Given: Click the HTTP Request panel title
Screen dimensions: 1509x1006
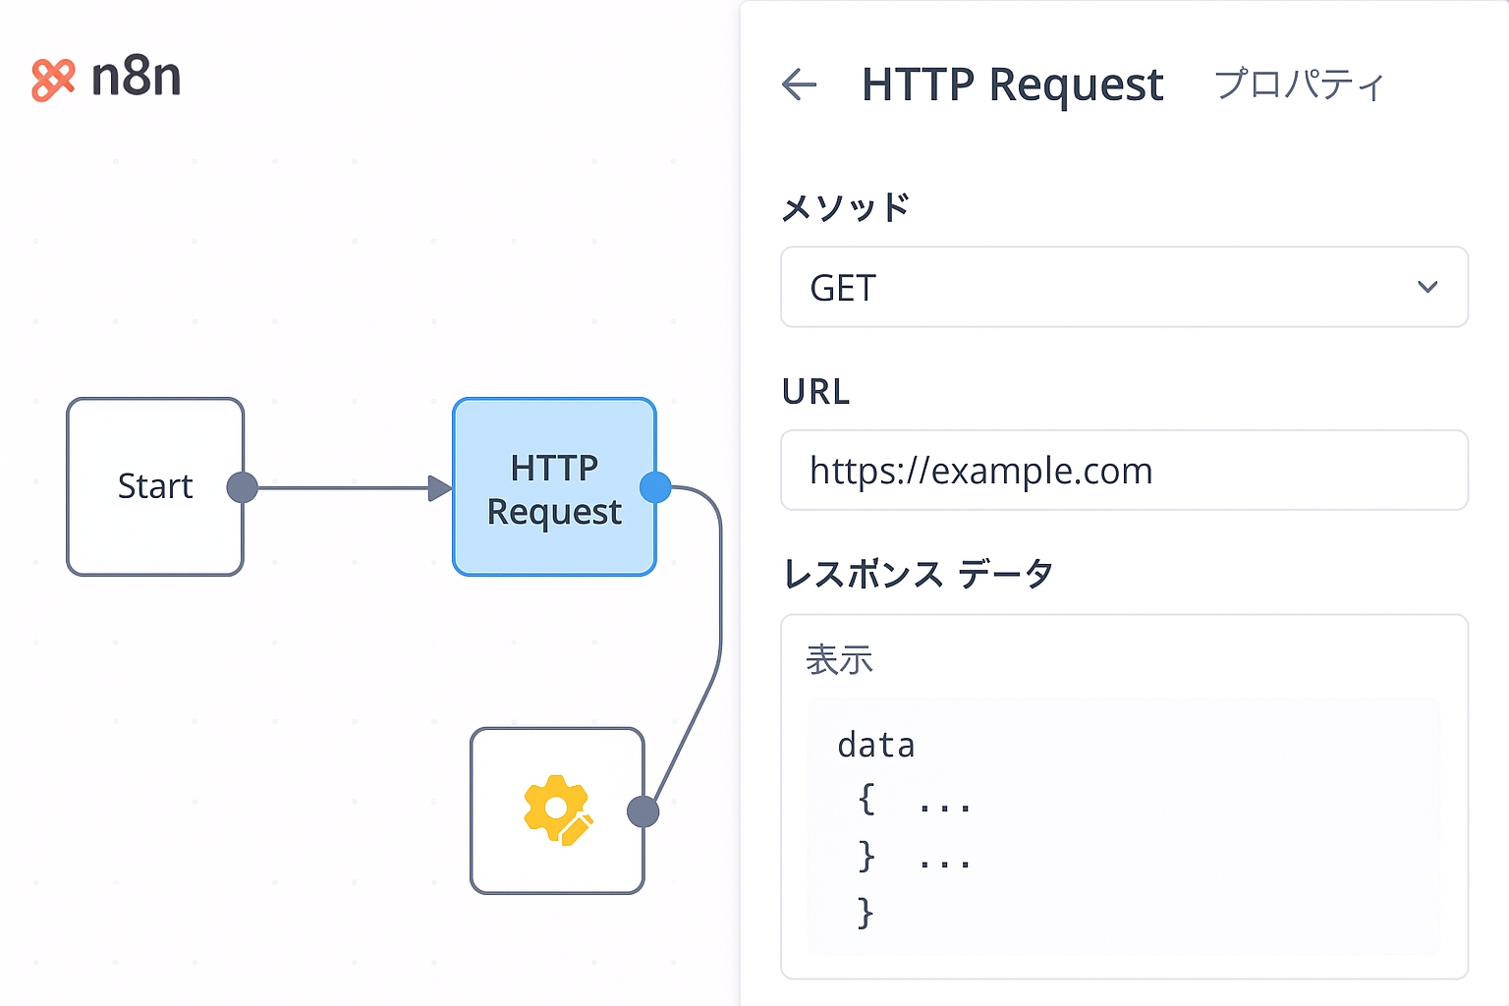Looking at the screenshot, I should pos(1012,84).
